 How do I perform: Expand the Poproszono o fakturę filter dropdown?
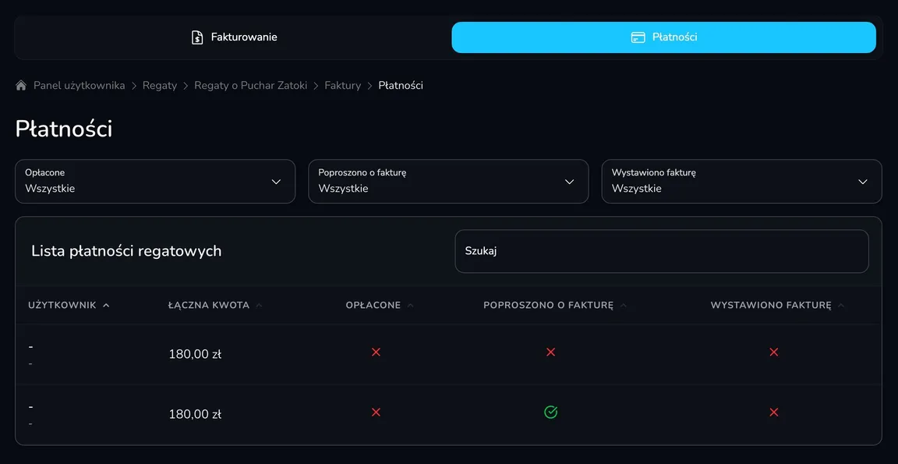pyautogui.click(x=448, y=181)
